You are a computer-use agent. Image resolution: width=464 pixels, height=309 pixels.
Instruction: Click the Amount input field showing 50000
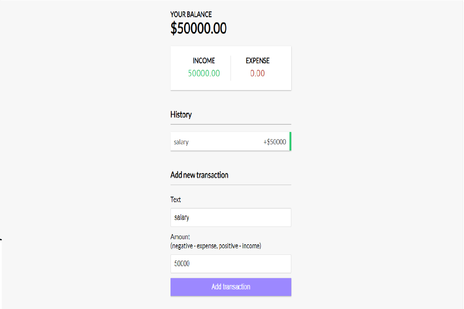click(x=231, y=264)
